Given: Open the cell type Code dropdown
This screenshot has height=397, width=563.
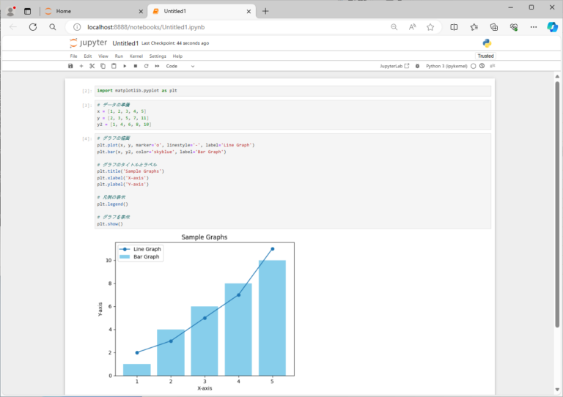Looking at the screenshot, I should pyautogui.click(x=180, y=66).
